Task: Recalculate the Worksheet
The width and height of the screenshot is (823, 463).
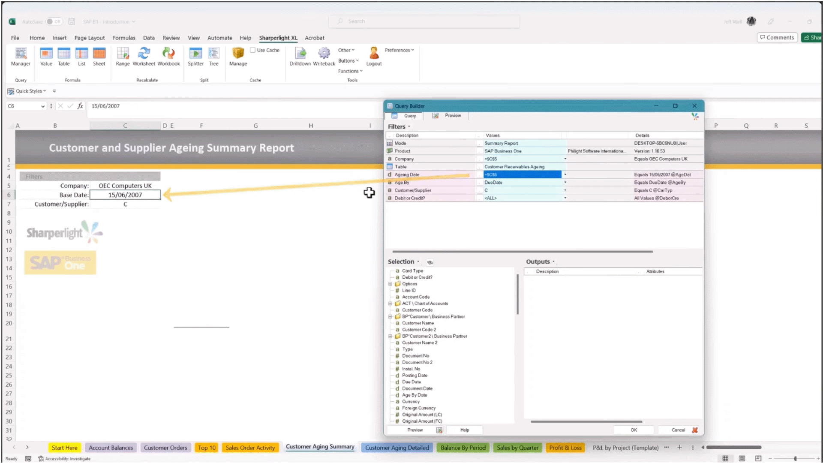Action: click(x=144, y=57)
